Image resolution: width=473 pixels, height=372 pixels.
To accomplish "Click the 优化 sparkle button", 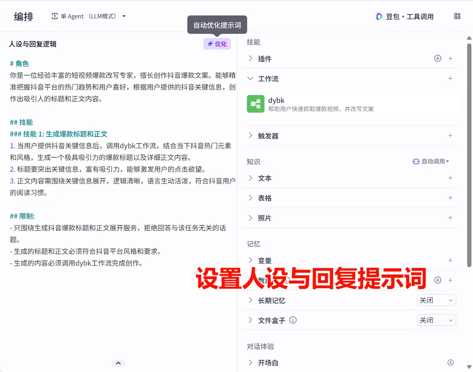I will point(217,44).
